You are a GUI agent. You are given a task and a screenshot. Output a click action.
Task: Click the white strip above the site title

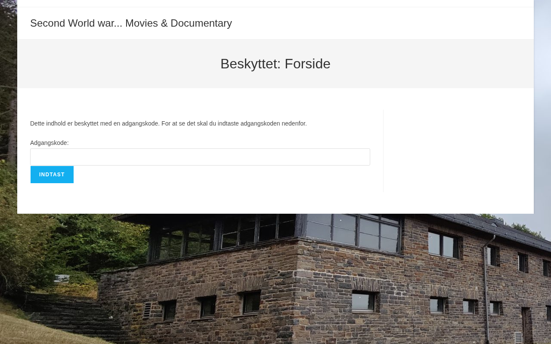pos(275,3)
